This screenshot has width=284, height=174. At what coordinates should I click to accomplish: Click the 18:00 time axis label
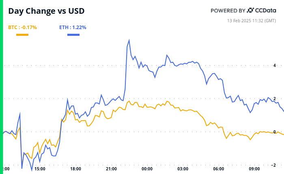click(75, 169)
